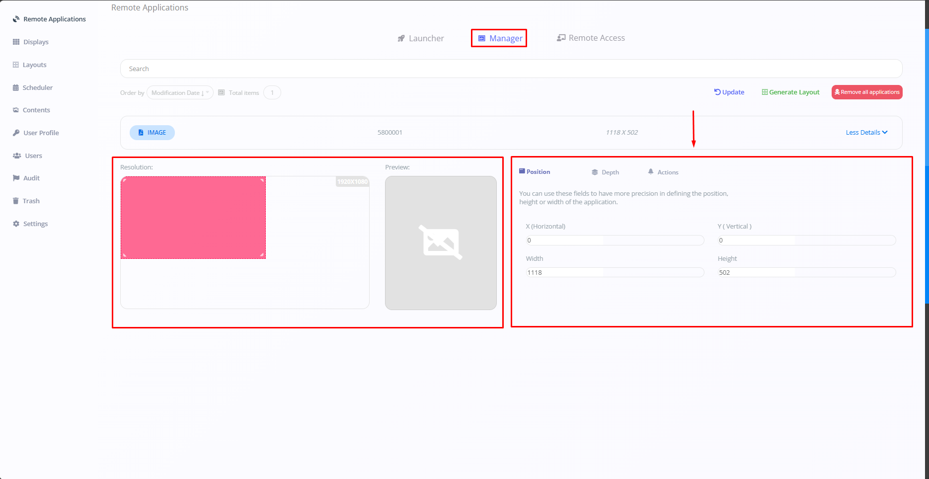This screenshot has width=929, height=479.
Task: Click the Audit flag icon
Action: (x=16, y=178)
